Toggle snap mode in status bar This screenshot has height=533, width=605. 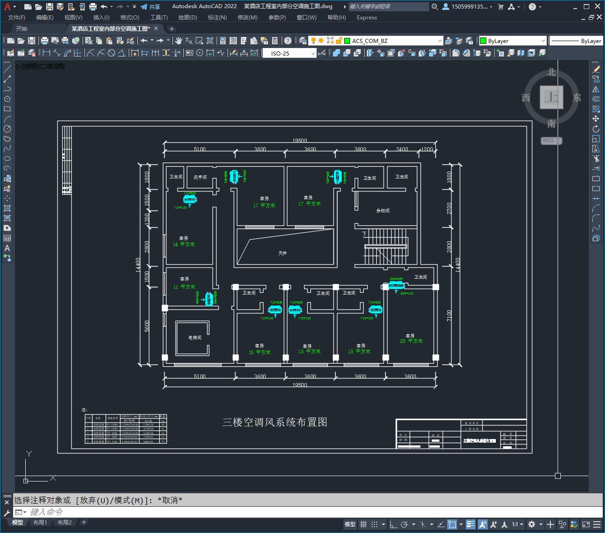click(x=374, y=524)
